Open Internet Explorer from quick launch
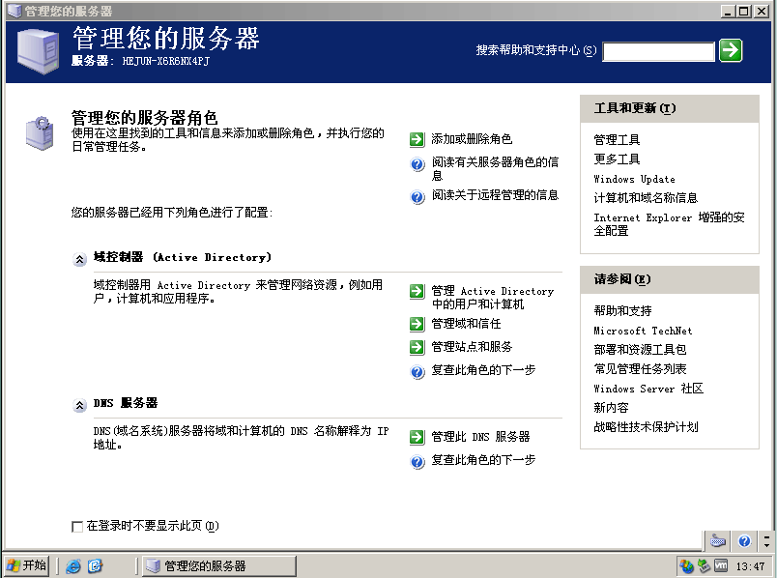The image size is (777, 578). click(73, 566)
